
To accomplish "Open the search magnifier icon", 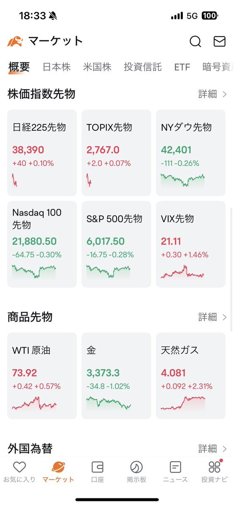I will [195, 41].
